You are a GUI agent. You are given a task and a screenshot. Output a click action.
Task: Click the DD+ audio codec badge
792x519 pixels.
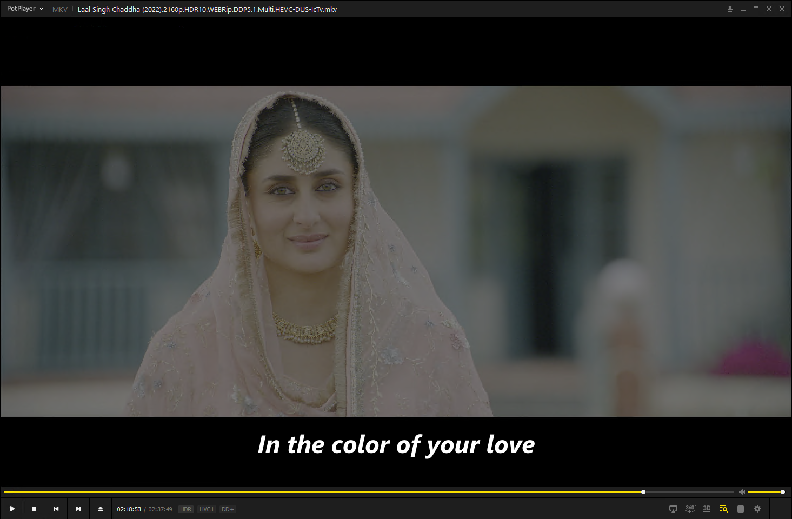click(x=228, y=509)
